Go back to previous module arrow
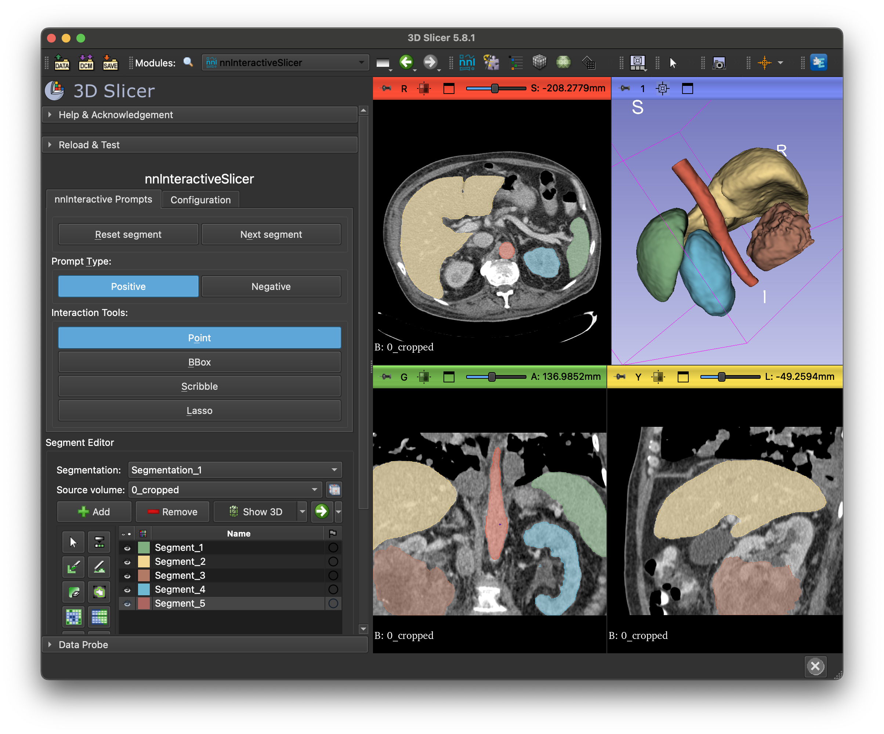 point(406,62)
